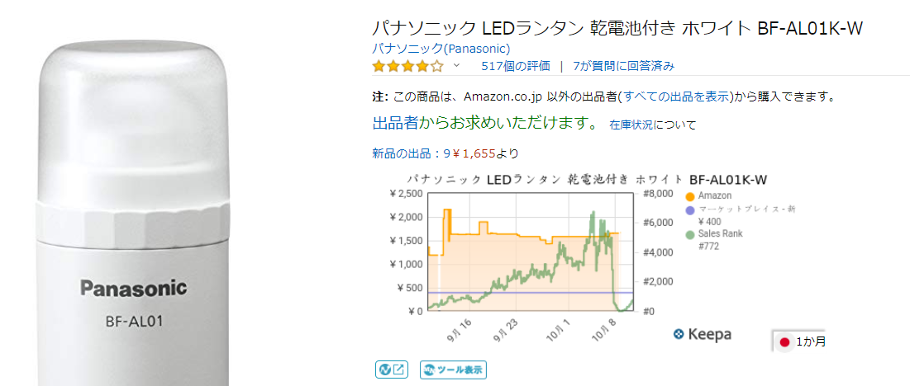Open the Keepa external link icon button

391,370
